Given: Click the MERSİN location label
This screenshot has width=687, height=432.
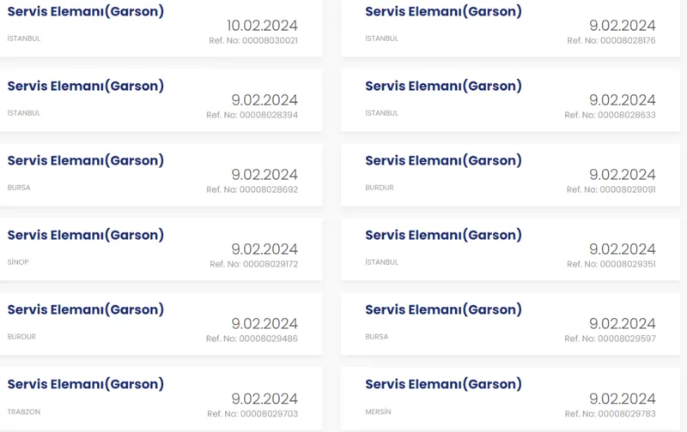Looking at the screenshot, I should pyautogui.click(x=378, y=411).
